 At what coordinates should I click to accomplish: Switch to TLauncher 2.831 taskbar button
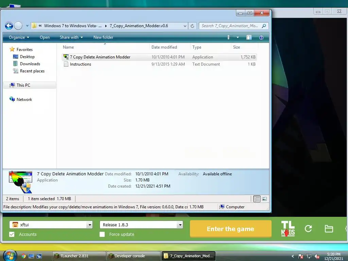point(79,256)
